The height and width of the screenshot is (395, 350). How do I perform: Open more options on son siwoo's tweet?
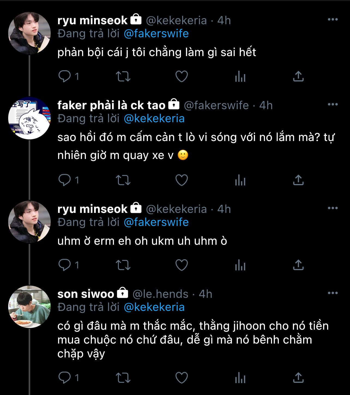click(333, 293)
